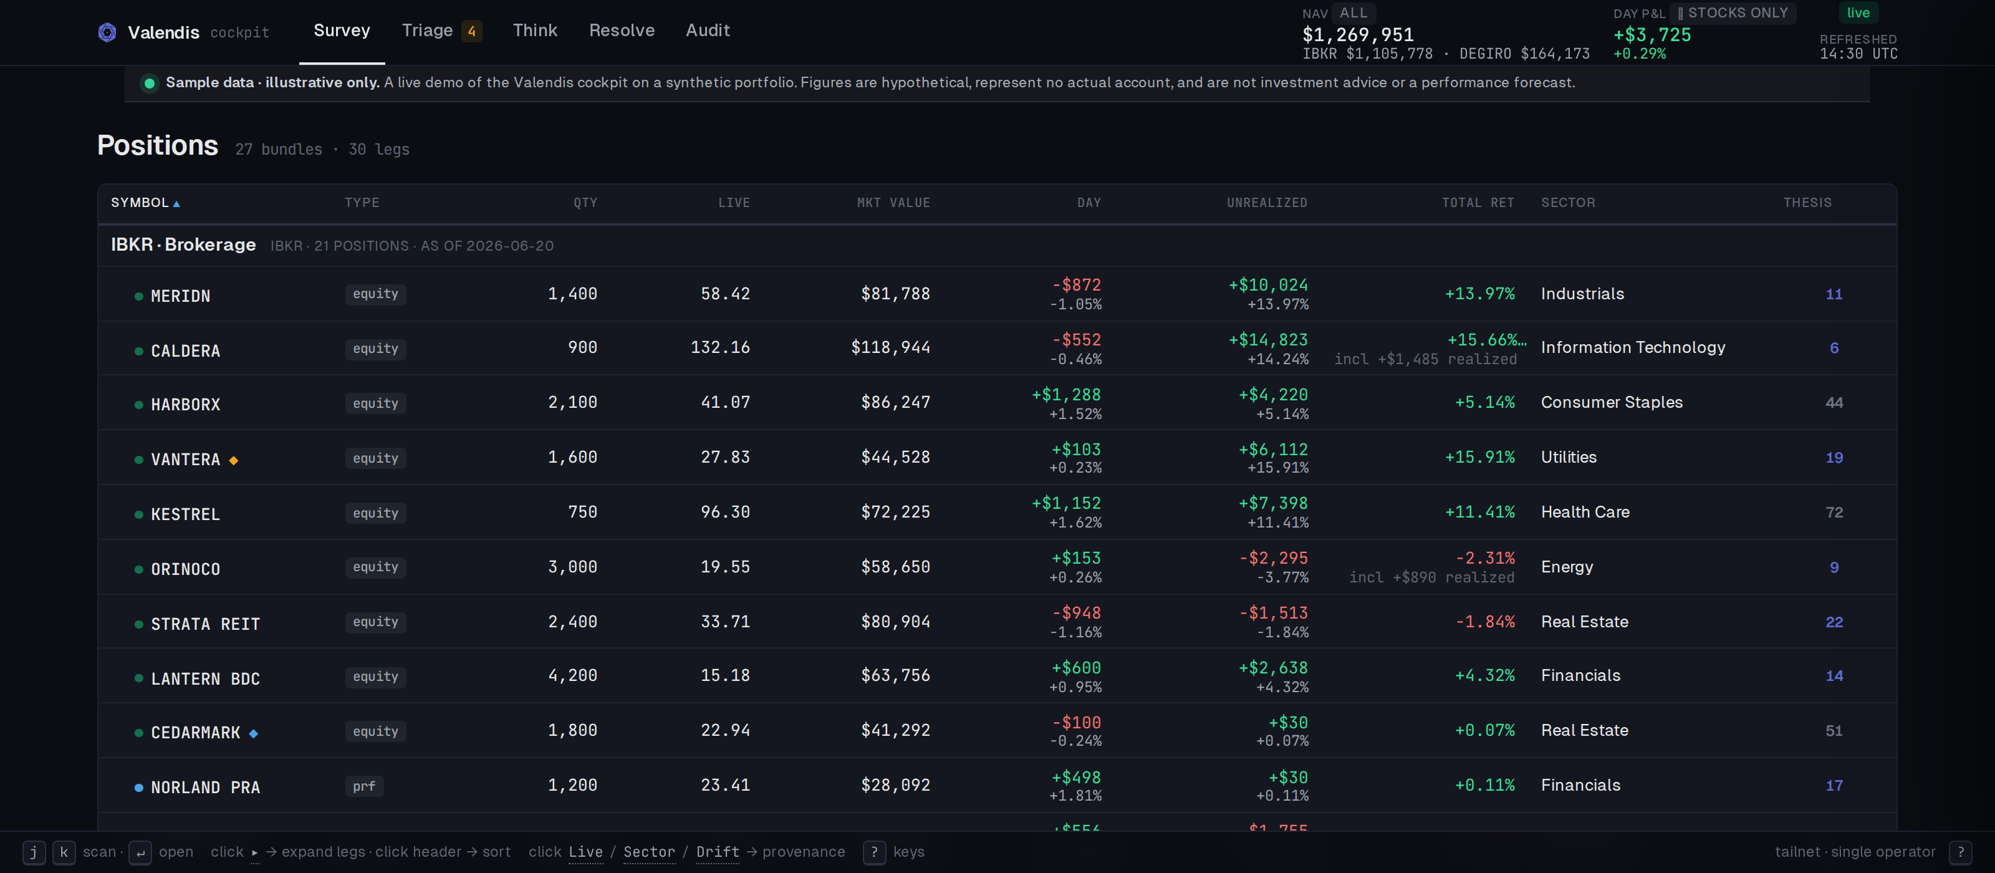Click the blue dot beside NORLAND PRA
This screenshot has height=873, width=1995.
(138, 787)
